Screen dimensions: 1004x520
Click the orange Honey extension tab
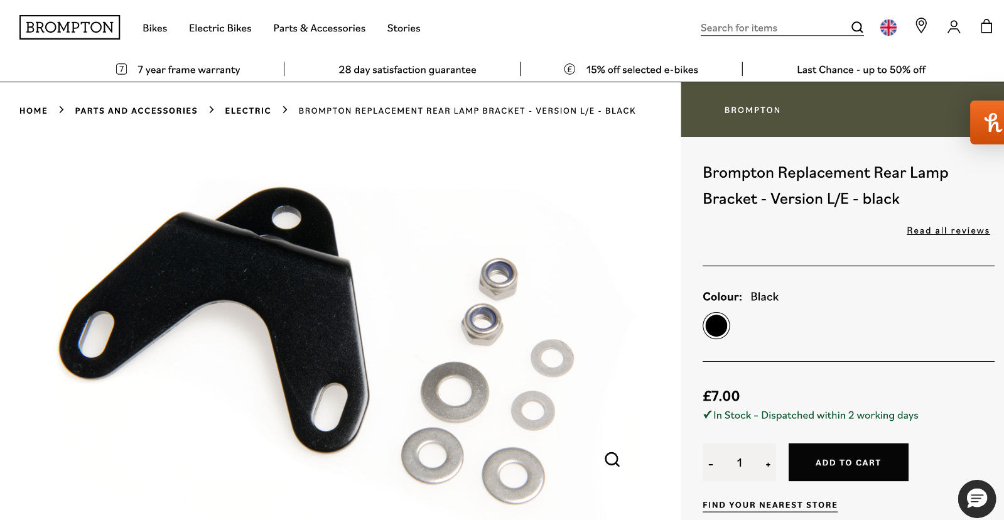[988, 122]
